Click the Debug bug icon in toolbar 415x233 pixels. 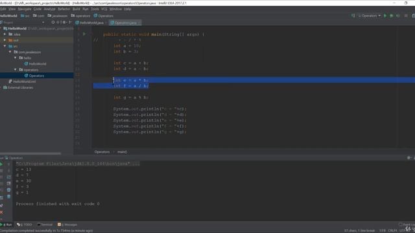392,16
